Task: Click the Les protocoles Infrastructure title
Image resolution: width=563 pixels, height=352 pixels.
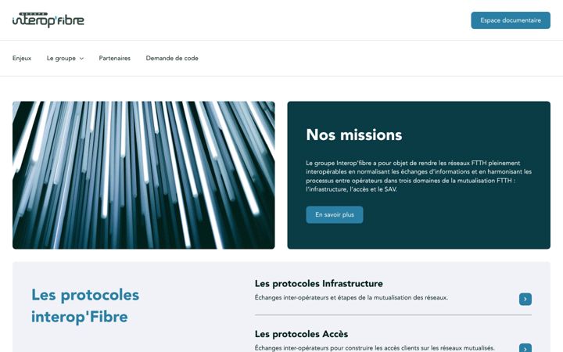Action: coord(318,284)
